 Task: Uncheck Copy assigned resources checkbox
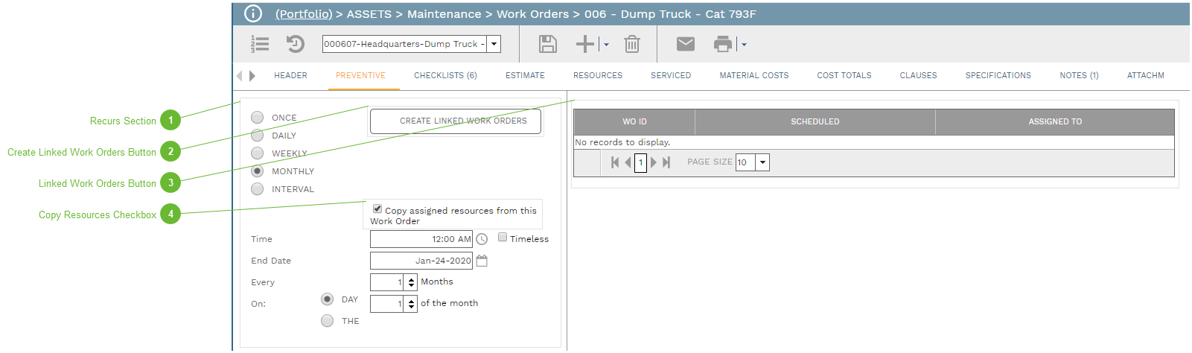tap(377, 209)
